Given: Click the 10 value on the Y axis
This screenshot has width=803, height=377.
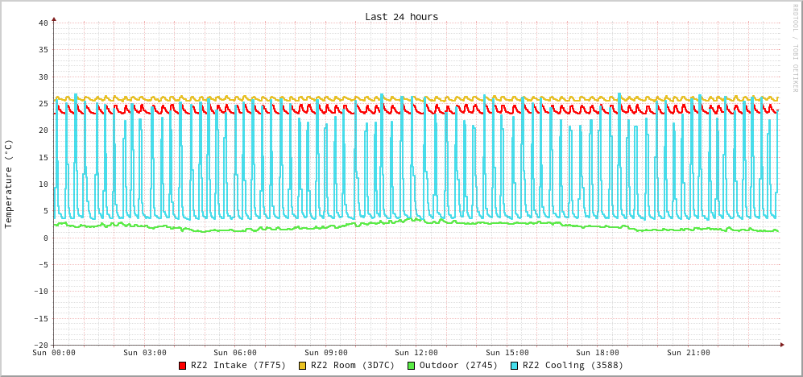Looking at the screenshot, I should point(43,184).
